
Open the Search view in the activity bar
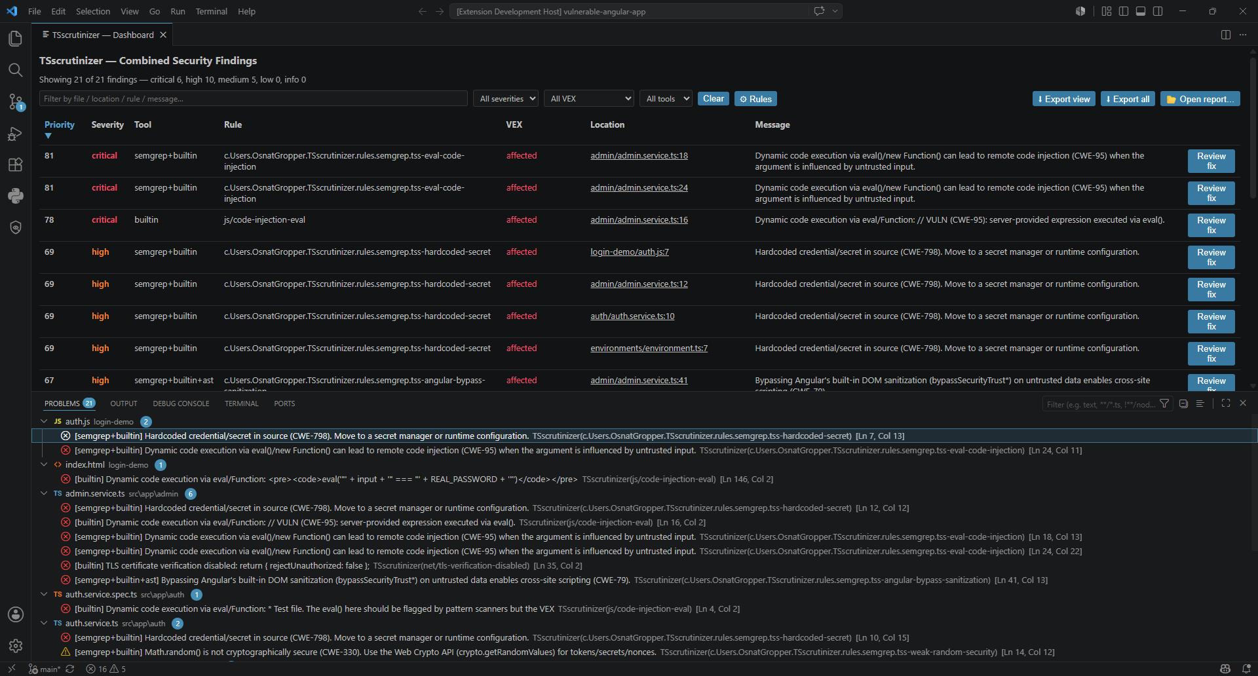coord(16,70)
